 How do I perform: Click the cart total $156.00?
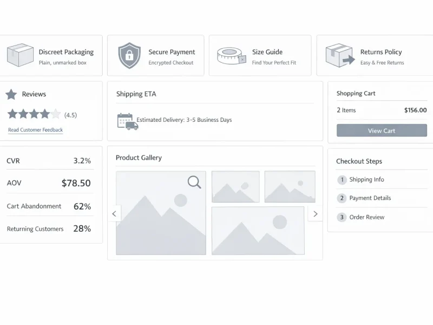click(416, 110)
